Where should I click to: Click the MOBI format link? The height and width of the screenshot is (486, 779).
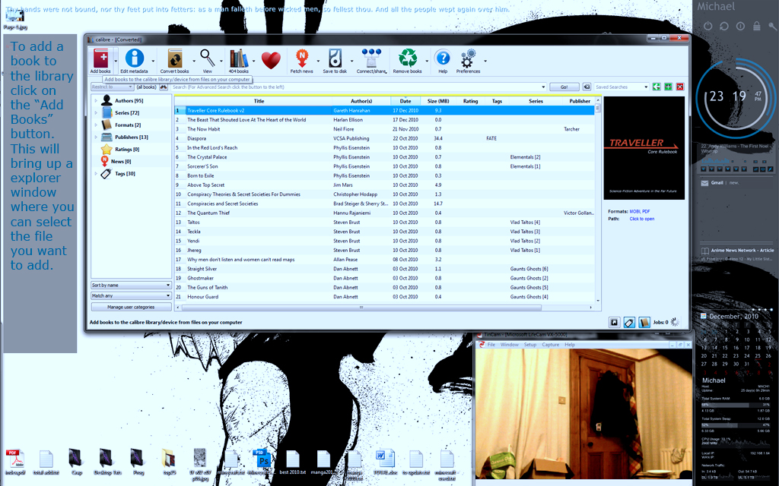pos(635,211)
